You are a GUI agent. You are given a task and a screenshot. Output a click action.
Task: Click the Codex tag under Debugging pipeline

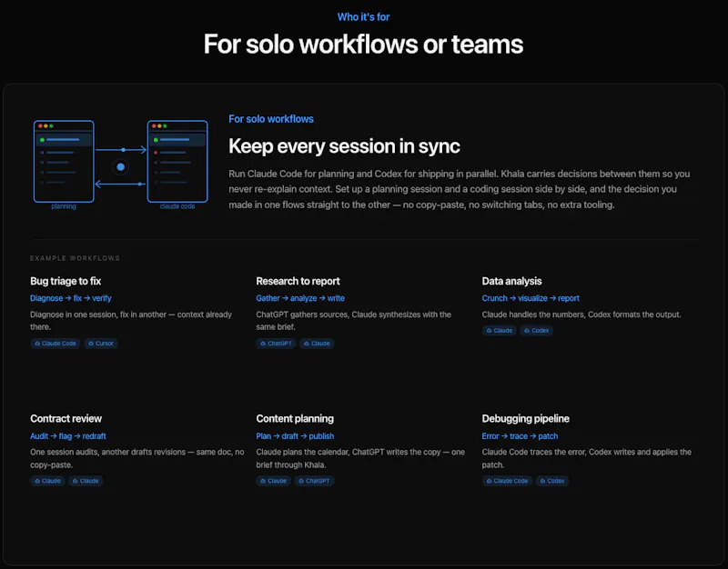552,481
